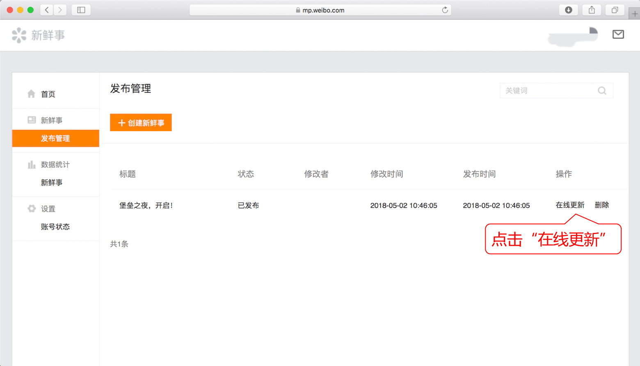Click the home icon beside 首页

[x=31, y=94]
